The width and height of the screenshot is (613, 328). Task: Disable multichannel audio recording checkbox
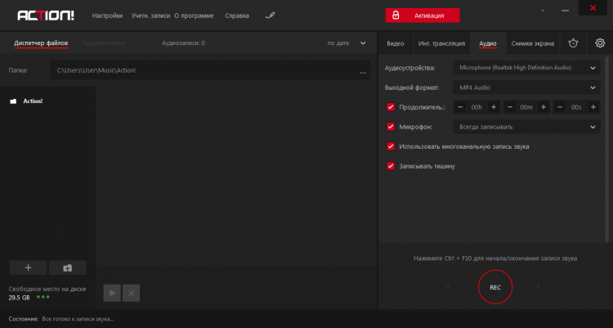tap(391, 146)
